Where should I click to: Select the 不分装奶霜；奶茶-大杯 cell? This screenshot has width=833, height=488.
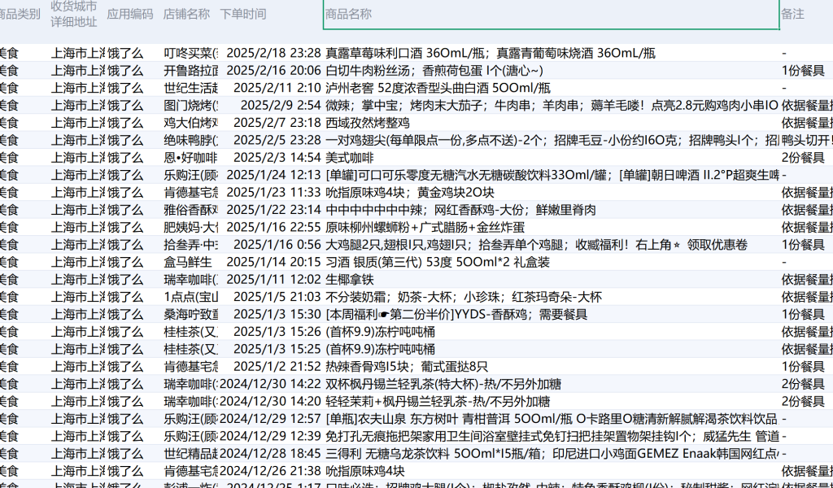point(463,298)
